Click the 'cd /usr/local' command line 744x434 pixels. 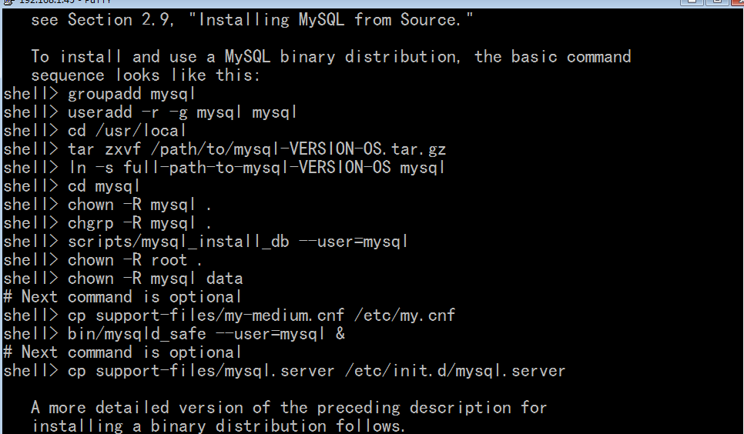tap(95, 131)
